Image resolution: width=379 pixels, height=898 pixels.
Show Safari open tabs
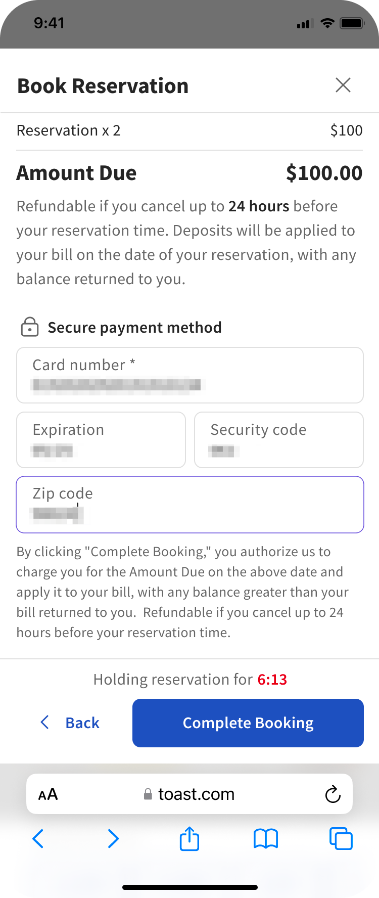(x=341, y=839)
